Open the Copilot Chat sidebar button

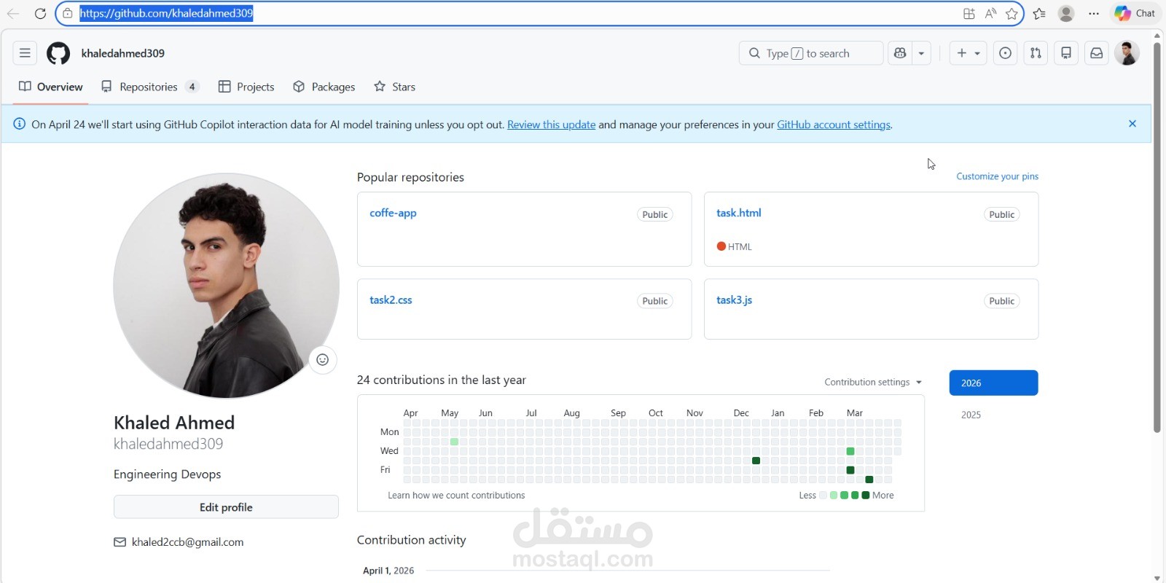pos(1135,13)
